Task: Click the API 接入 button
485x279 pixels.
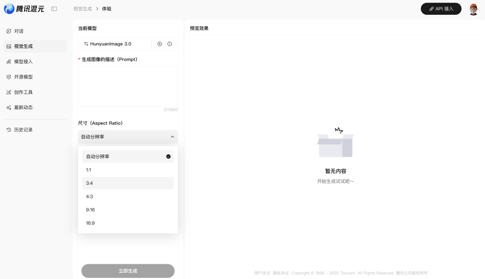Action: [441, 9]
